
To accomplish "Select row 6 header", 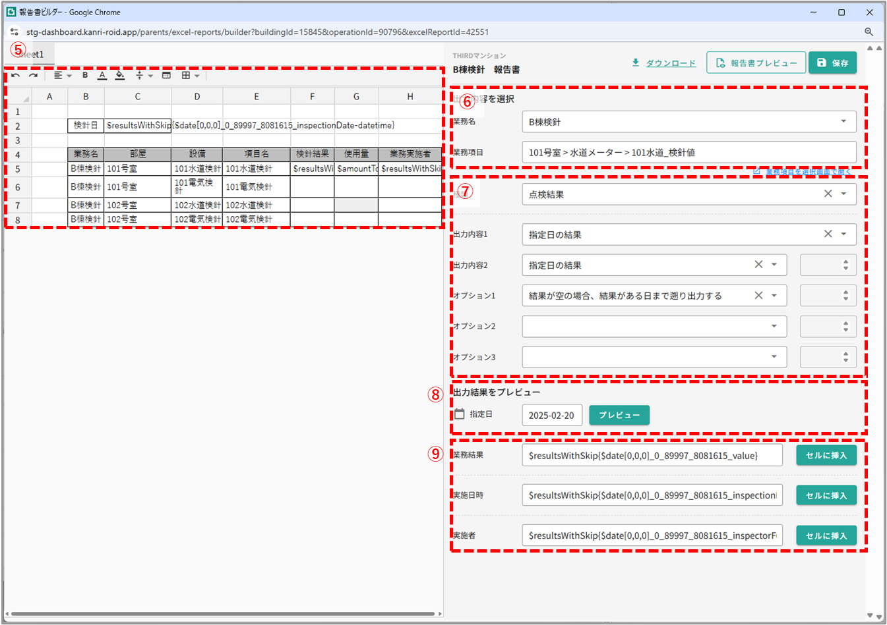I will [18, 187].
